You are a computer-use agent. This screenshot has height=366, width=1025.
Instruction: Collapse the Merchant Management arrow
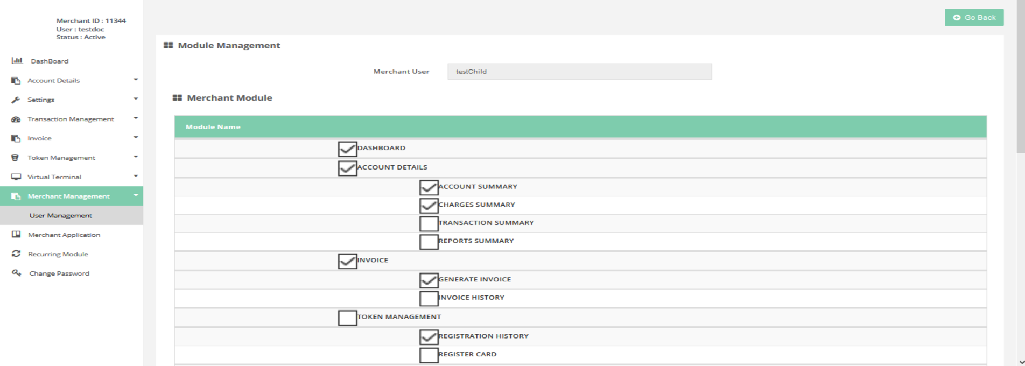pyautogui.click(x=136, y=195)
